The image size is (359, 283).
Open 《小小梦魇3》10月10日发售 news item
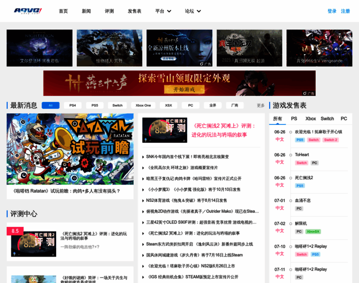(193, 190)
